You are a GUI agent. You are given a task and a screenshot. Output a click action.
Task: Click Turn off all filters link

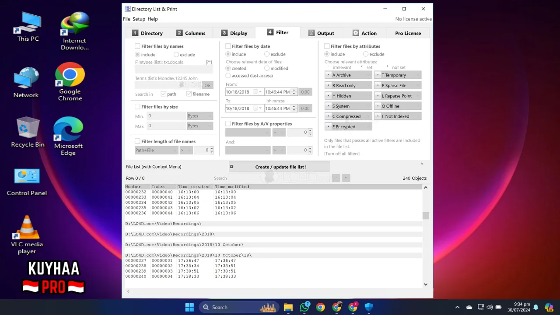(x=342, y=154)
